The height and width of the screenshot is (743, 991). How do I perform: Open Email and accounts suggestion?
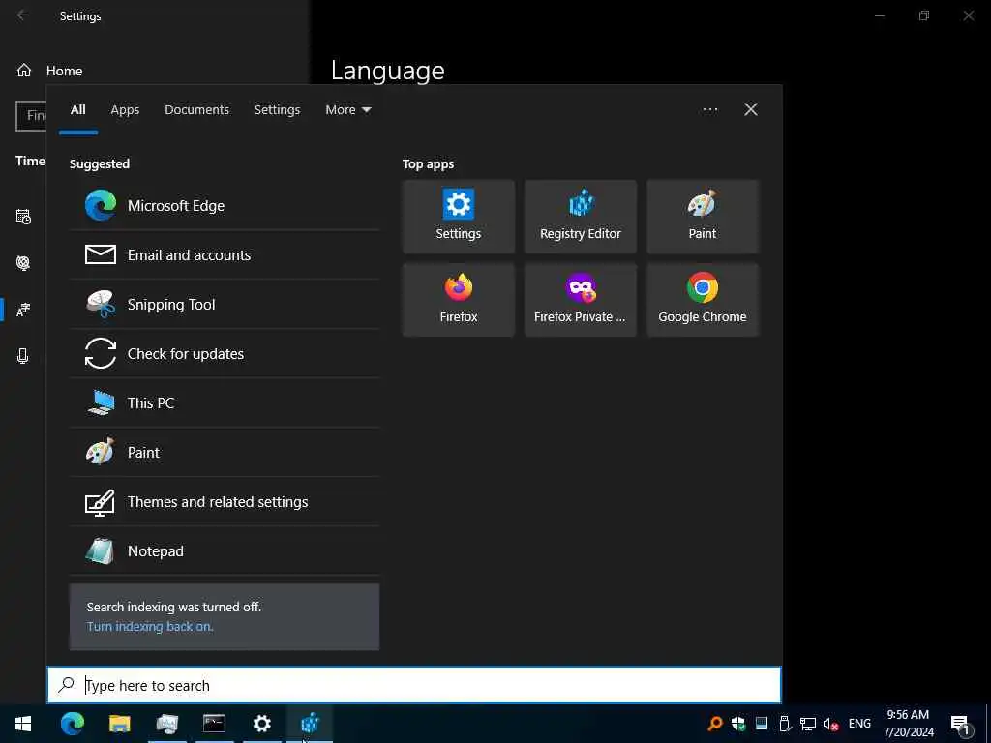pyautogui.click(x=225, y=254)
